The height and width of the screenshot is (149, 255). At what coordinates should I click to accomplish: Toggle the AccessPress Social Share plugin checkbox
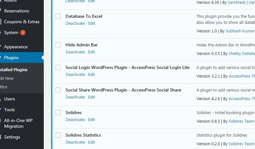tap(58, 90)
